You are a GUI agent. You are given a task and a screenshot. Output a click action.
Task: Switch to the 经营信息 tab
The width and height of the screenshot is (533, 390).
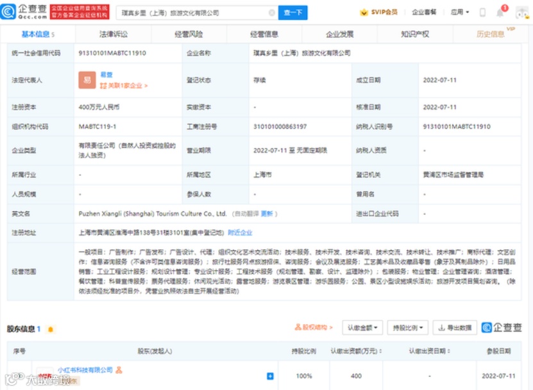pos(264,35)
